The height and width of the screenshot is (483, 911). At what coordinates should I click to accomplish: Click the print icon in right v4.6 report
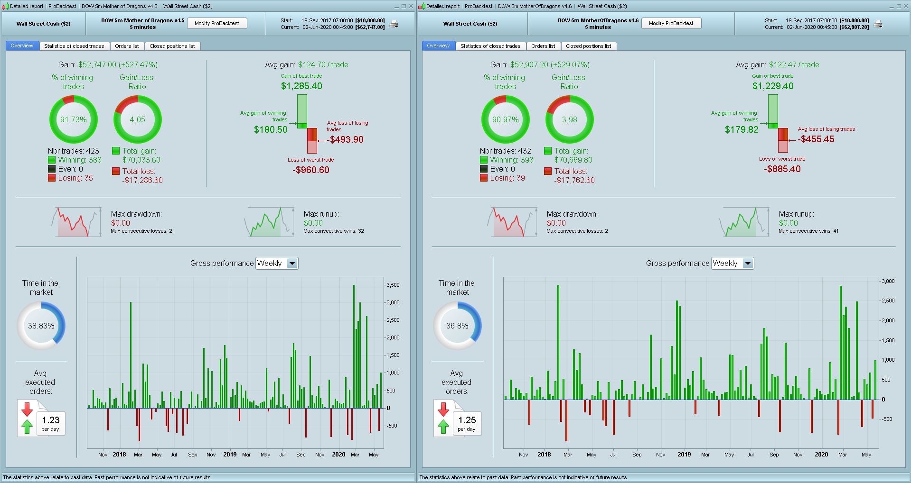point(878,24)
